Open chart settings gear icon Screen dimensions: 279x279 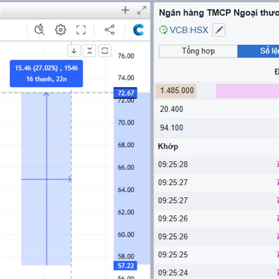pos(60,30)
